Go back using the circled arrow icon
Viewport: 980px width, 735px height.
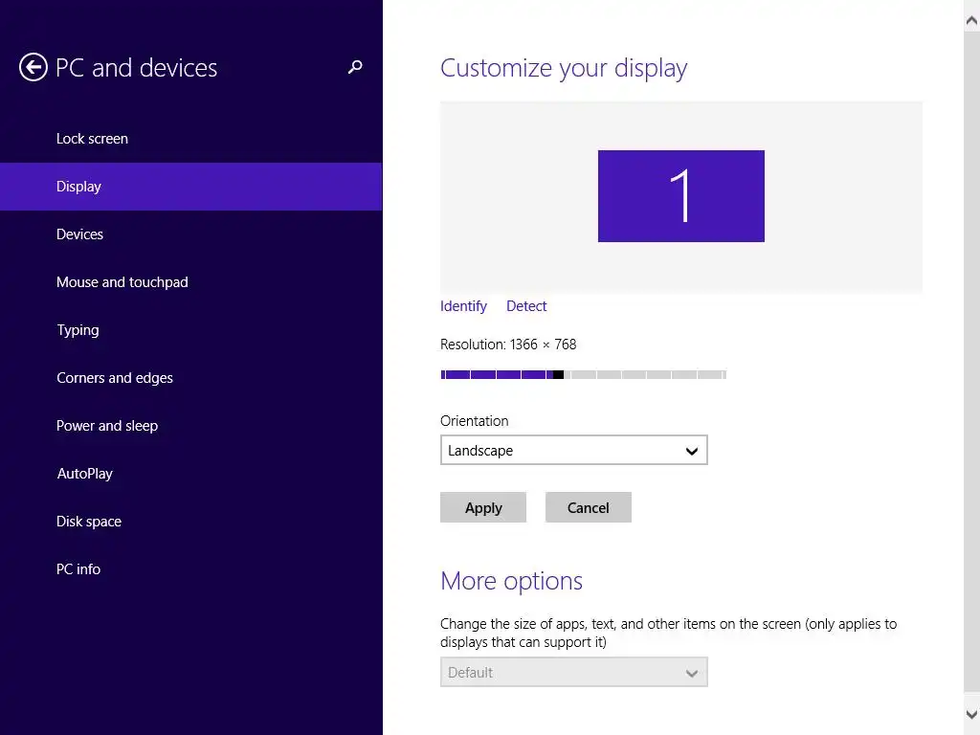pos(33,67)
